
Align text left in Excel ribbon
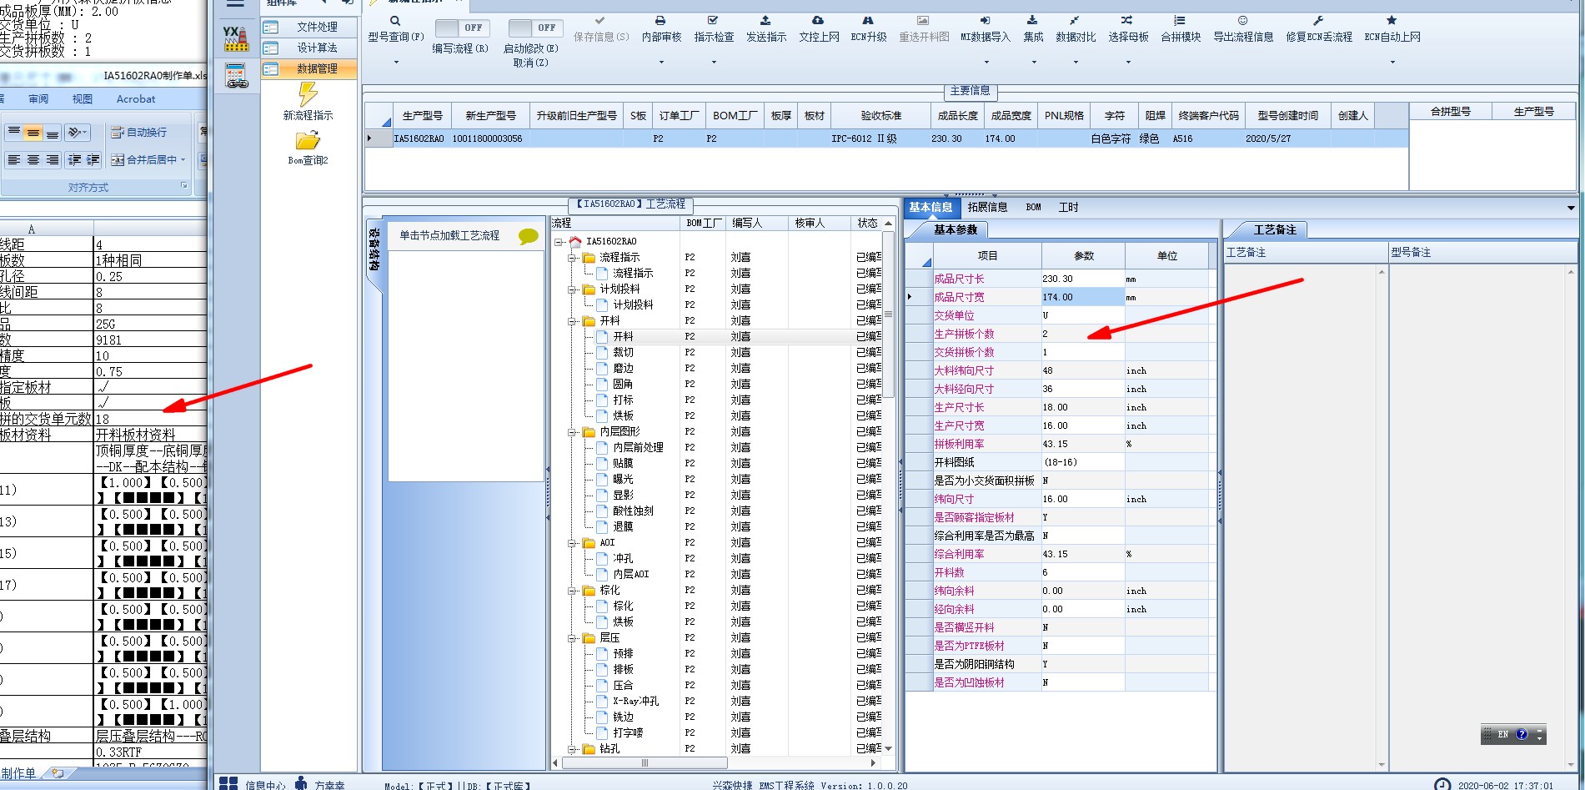coord(13,159)
